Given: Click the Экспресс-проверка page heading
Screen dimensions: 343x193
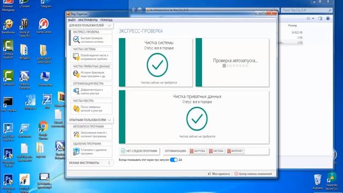Looking at the screenshot, I should 141,31.
